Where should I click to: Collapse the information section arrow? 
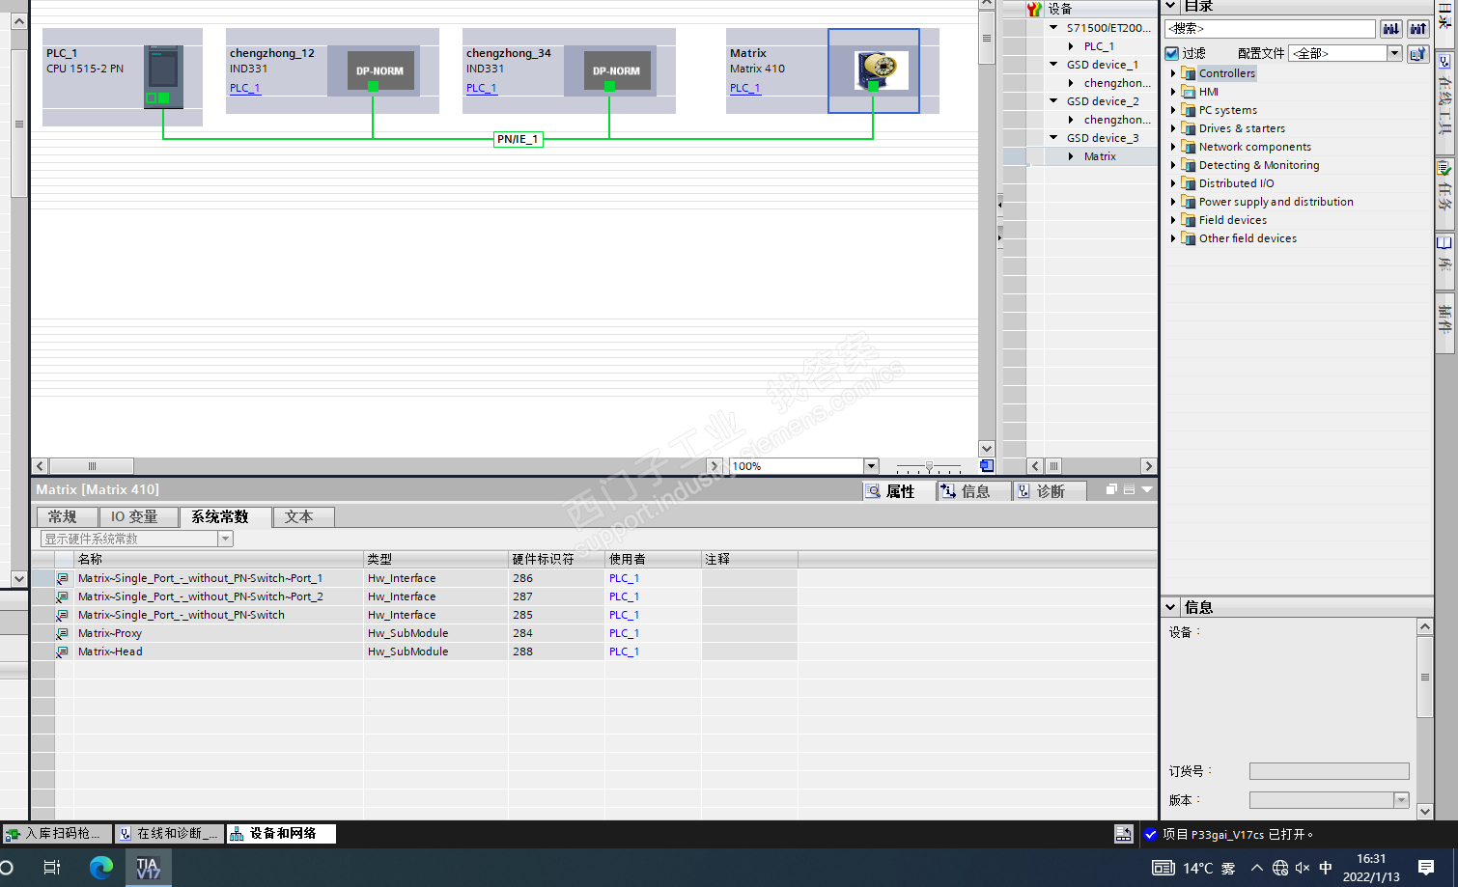coord(1170,607)
